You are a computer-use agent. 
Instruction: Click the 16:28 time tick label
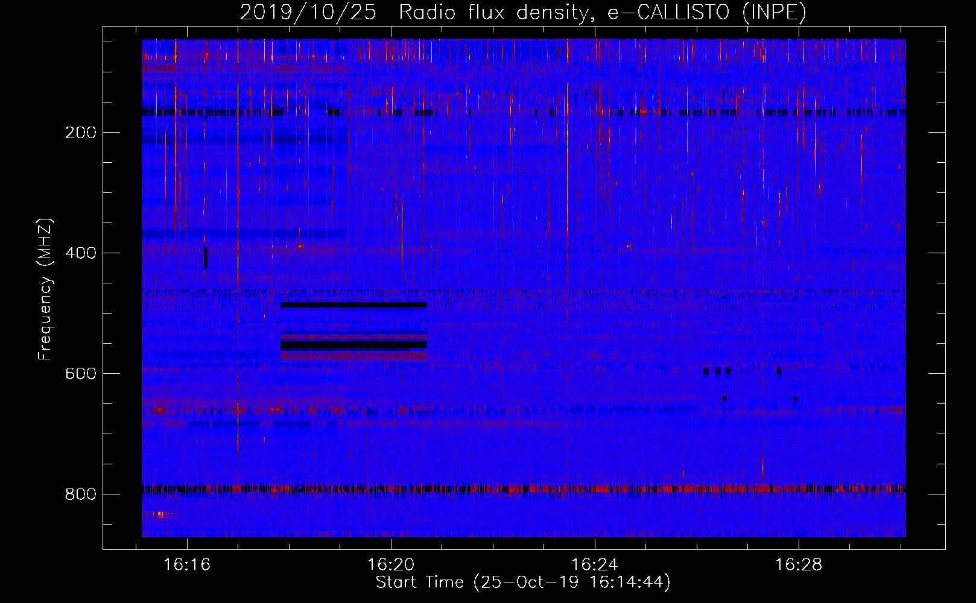799,565
